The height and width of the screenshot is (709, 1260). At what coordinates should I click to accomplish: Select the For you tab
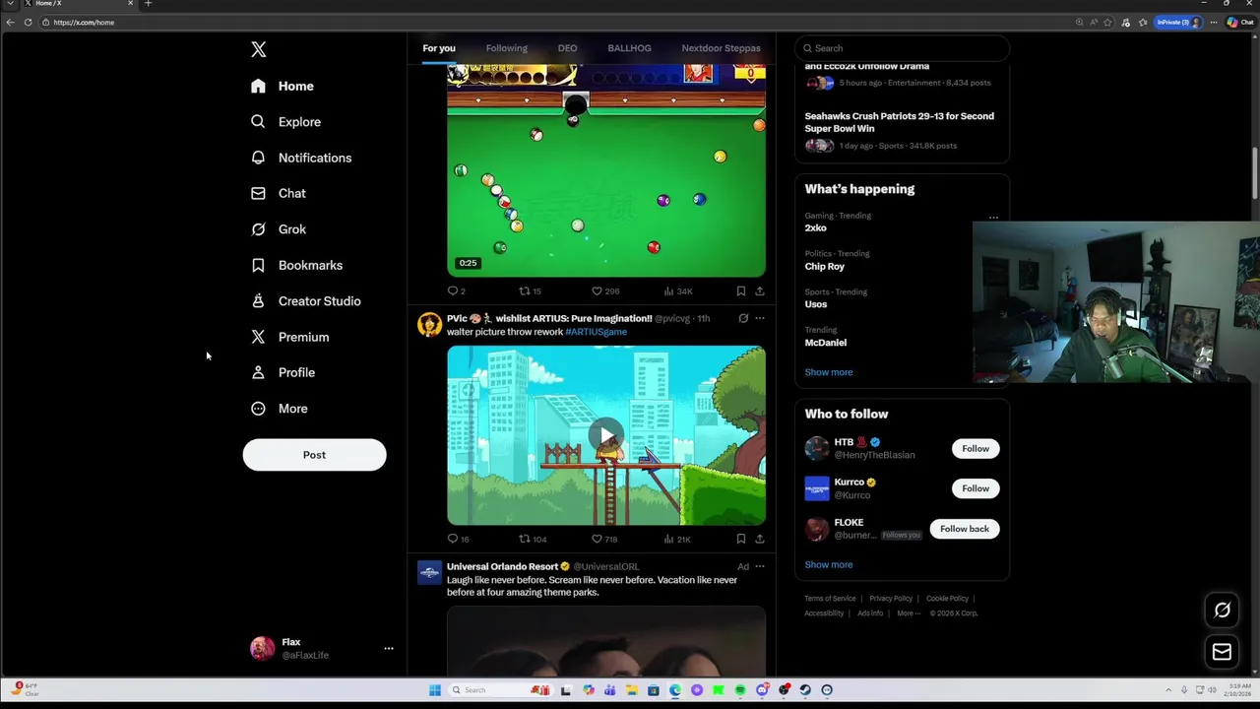(439, 48)
